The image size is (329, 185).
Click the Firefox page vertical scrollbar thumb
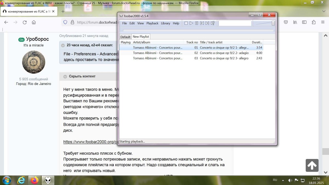[325, 152]
